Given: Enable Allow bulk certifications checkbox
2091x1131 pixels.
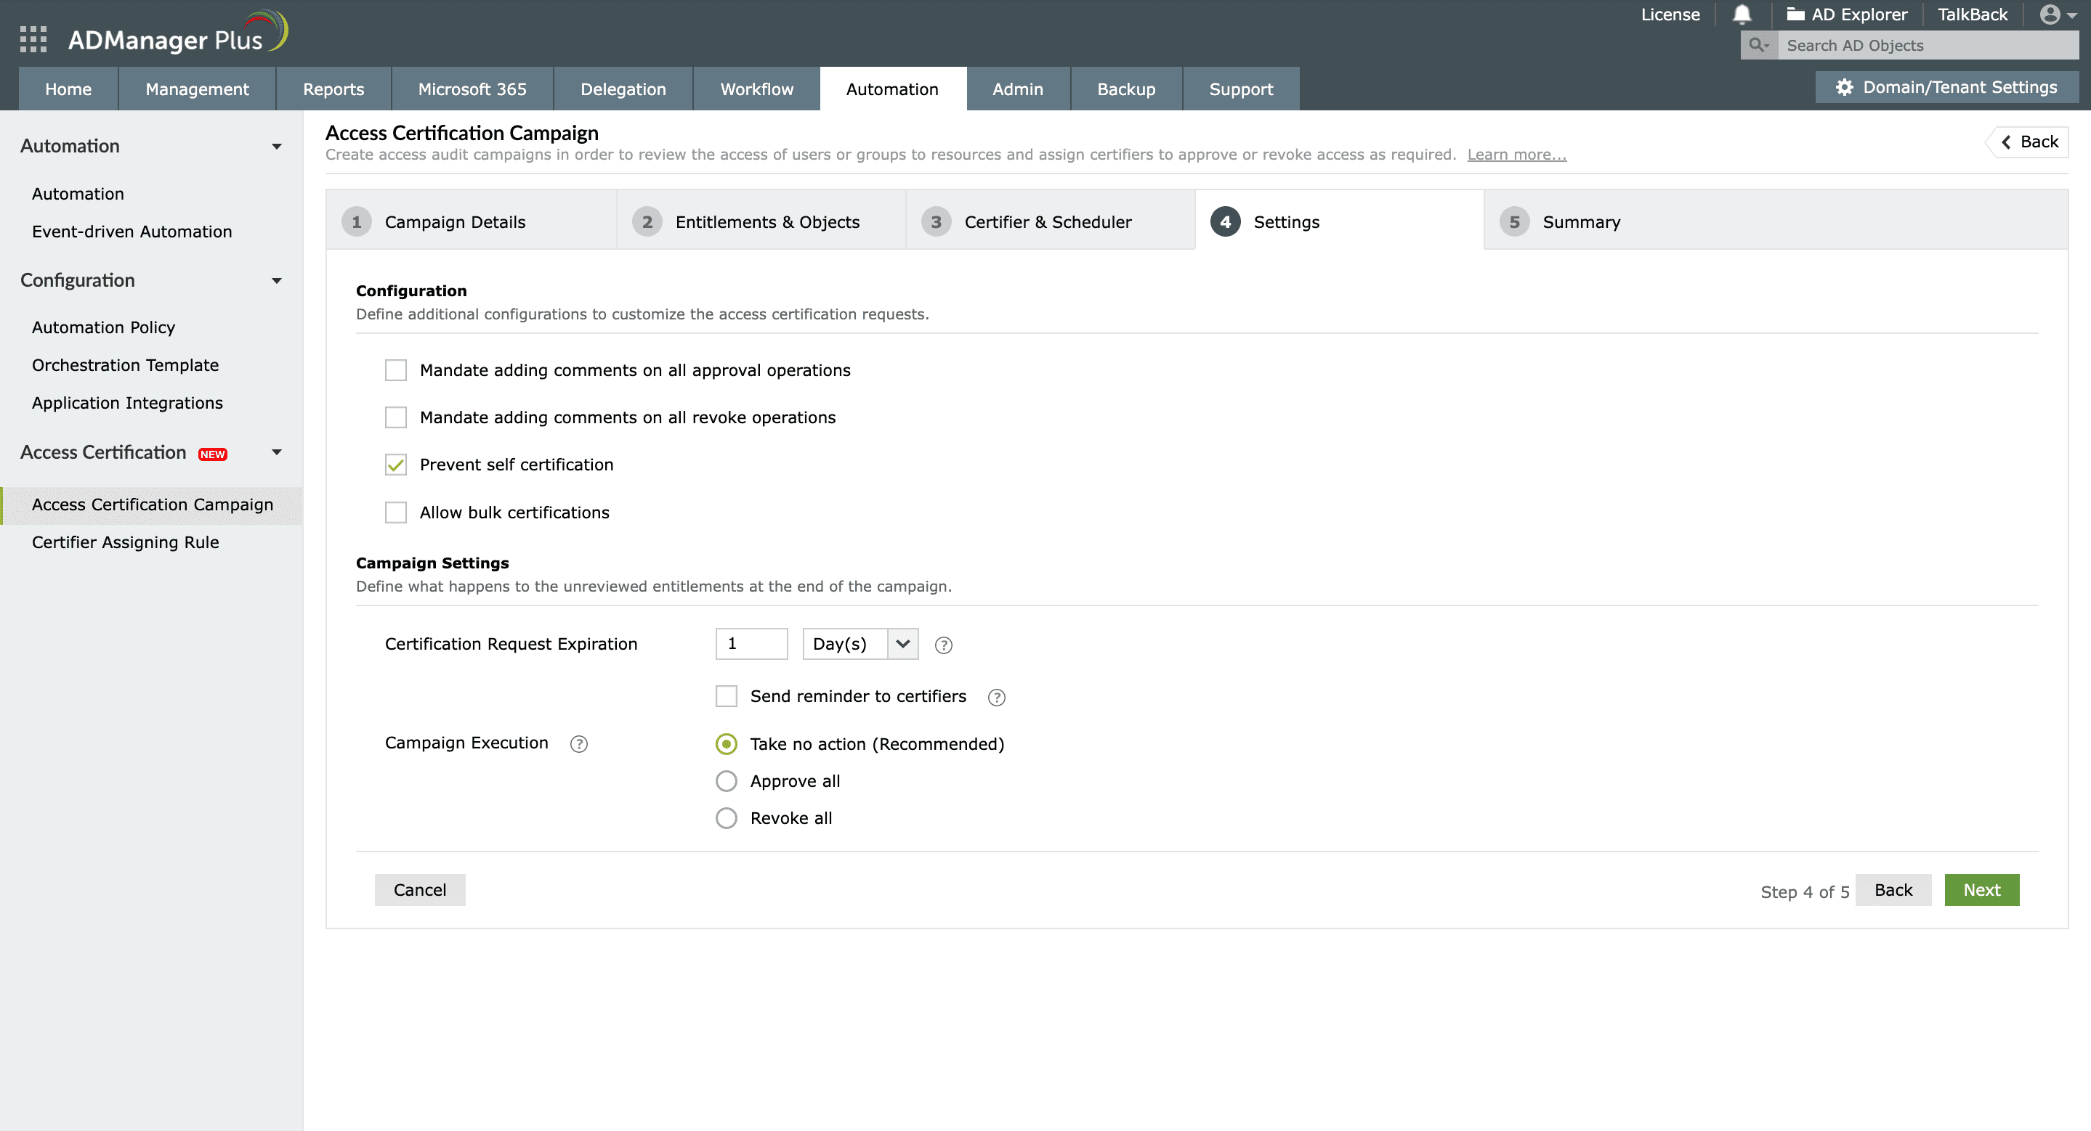Looking at the screenshot, I should coord(395,513).
